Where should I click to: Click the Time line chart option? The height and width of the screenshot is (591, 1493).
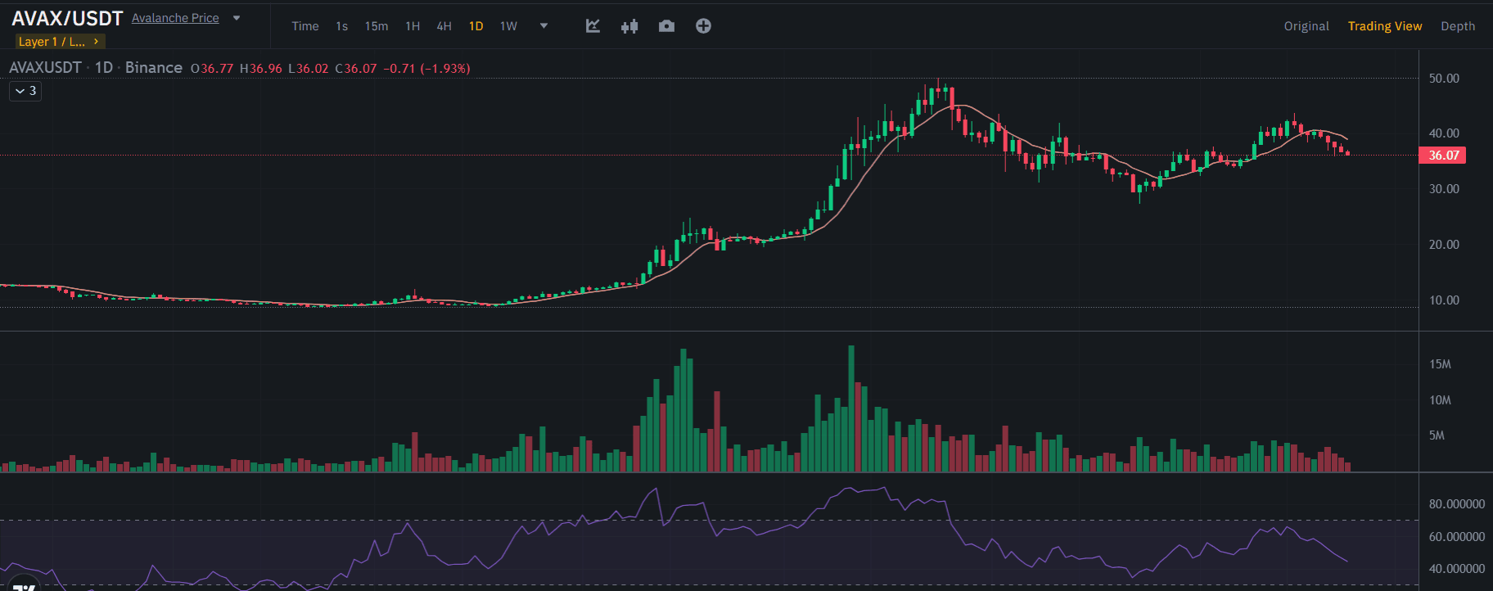(x=305, y=26)
